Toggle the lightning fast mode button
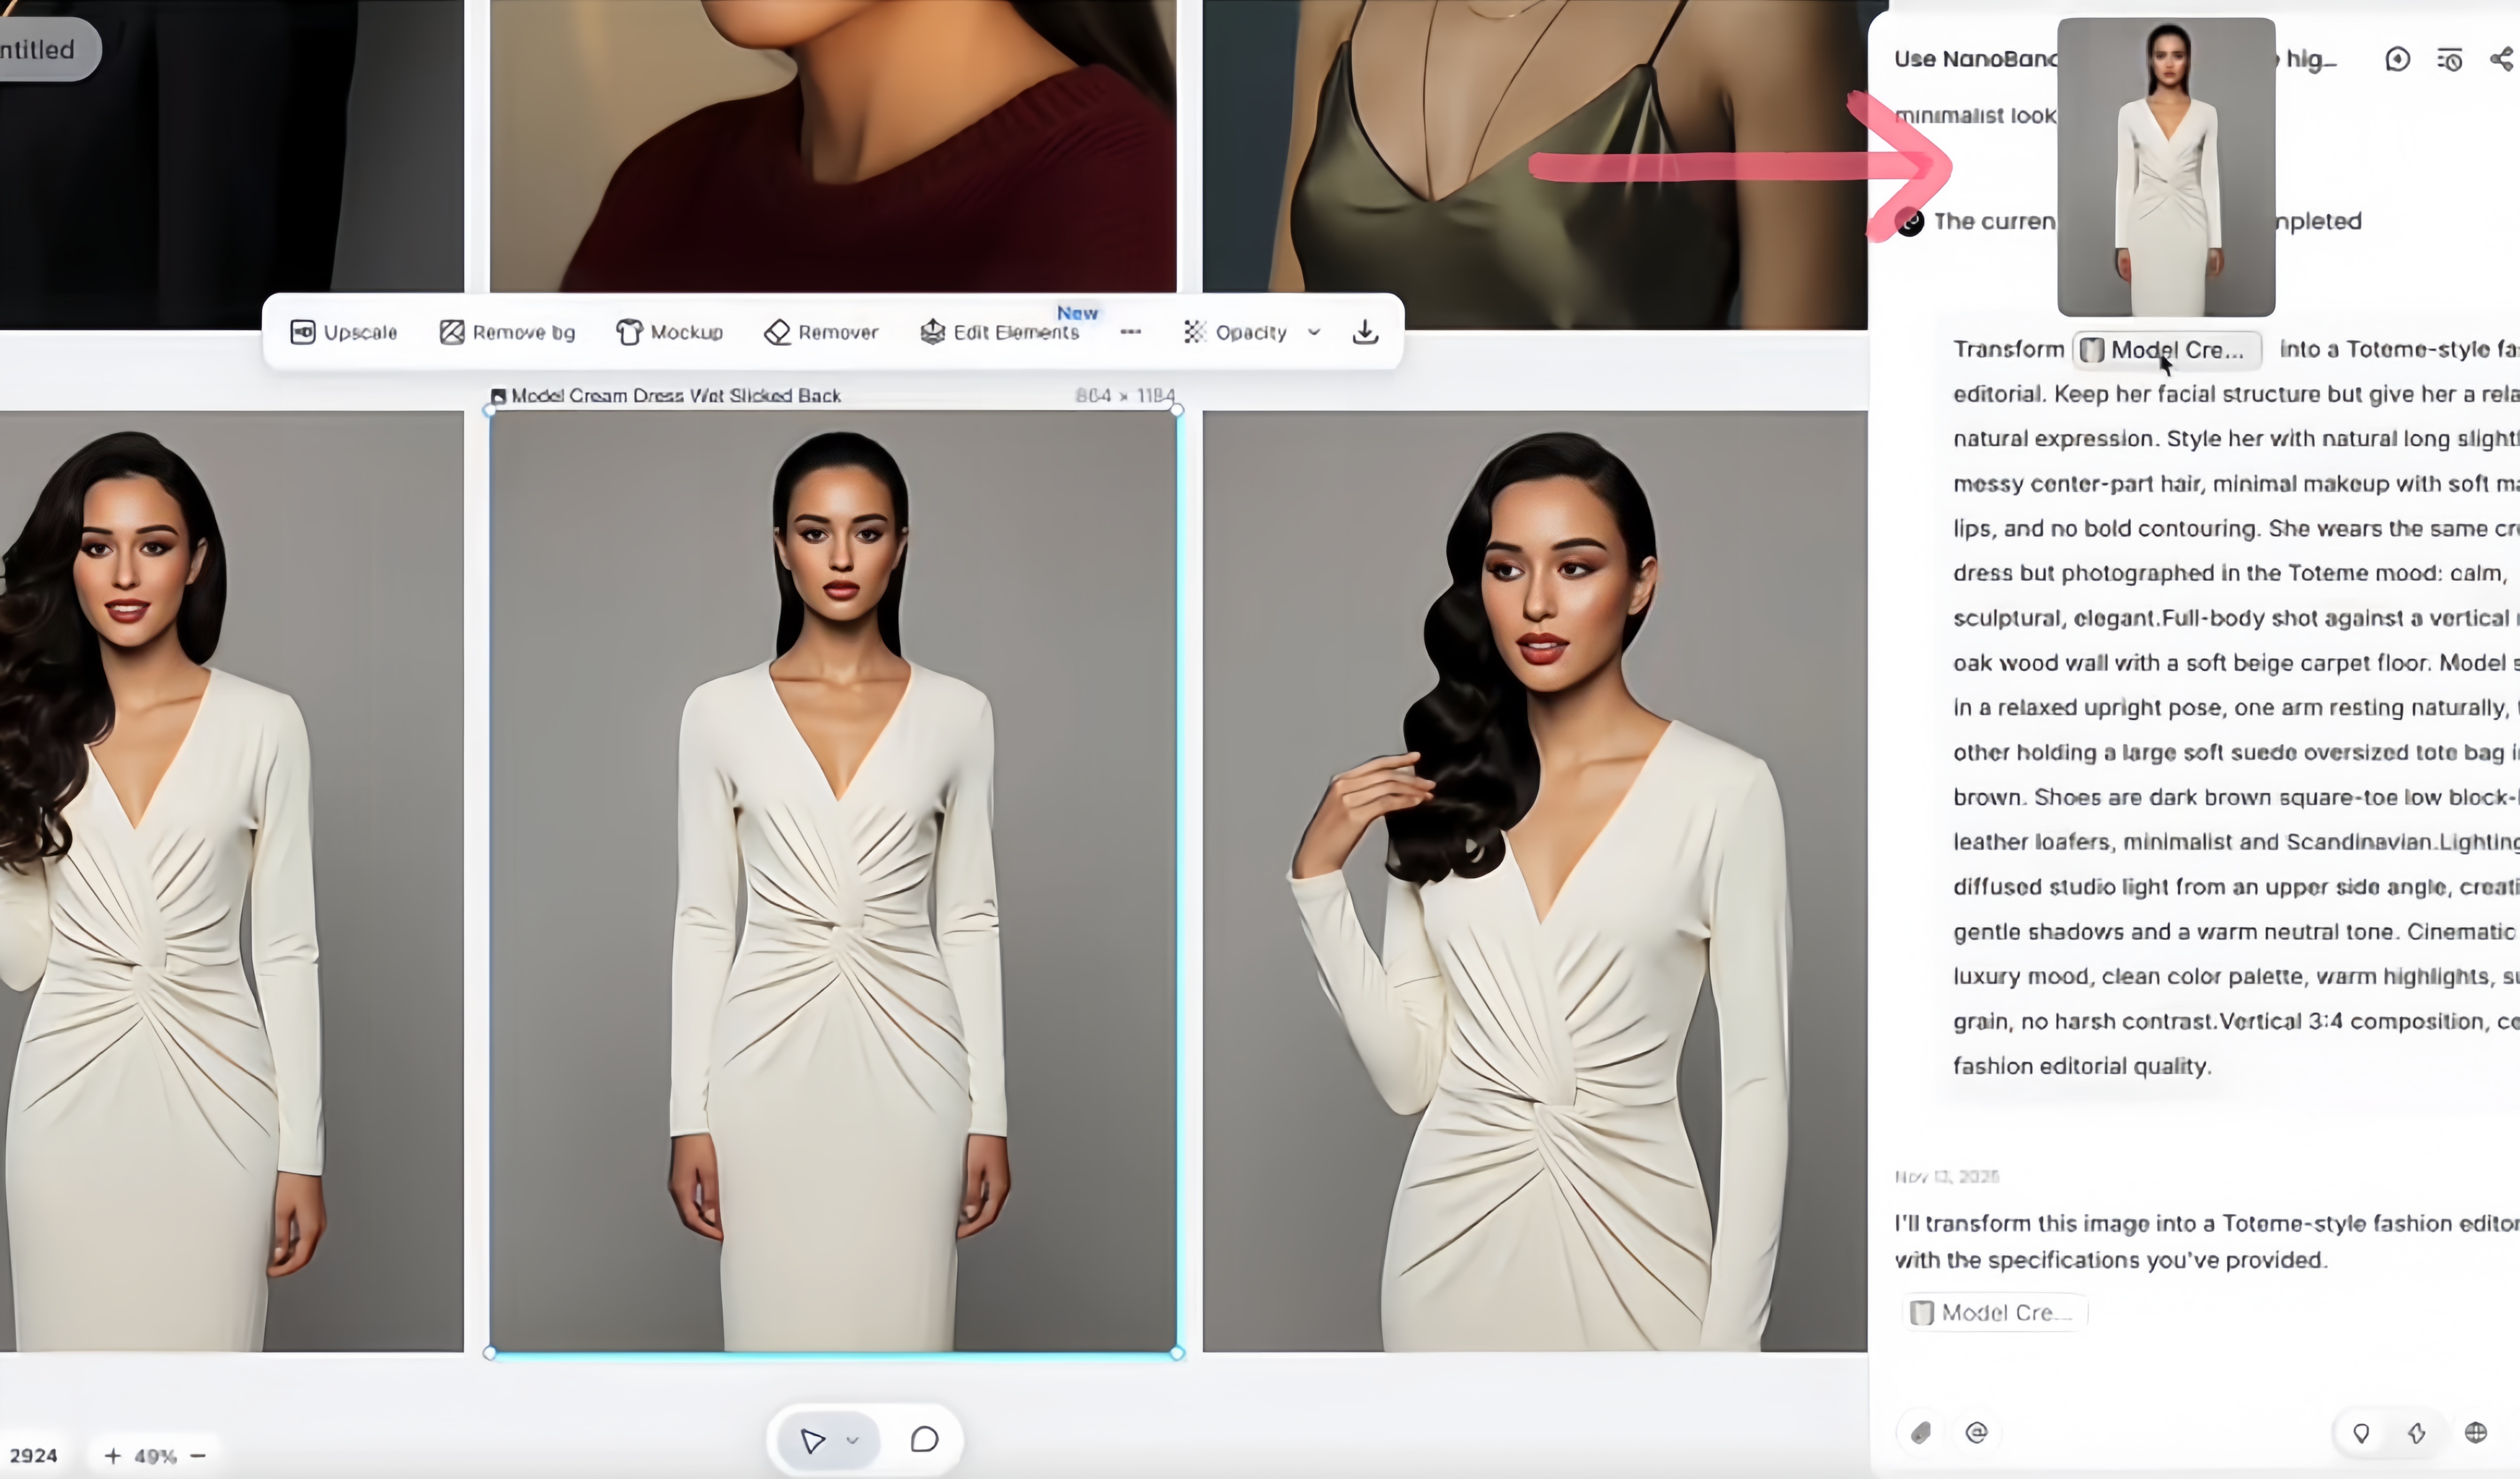The height and width of the screenshot is (1479, 2520). (2417, 1433)
